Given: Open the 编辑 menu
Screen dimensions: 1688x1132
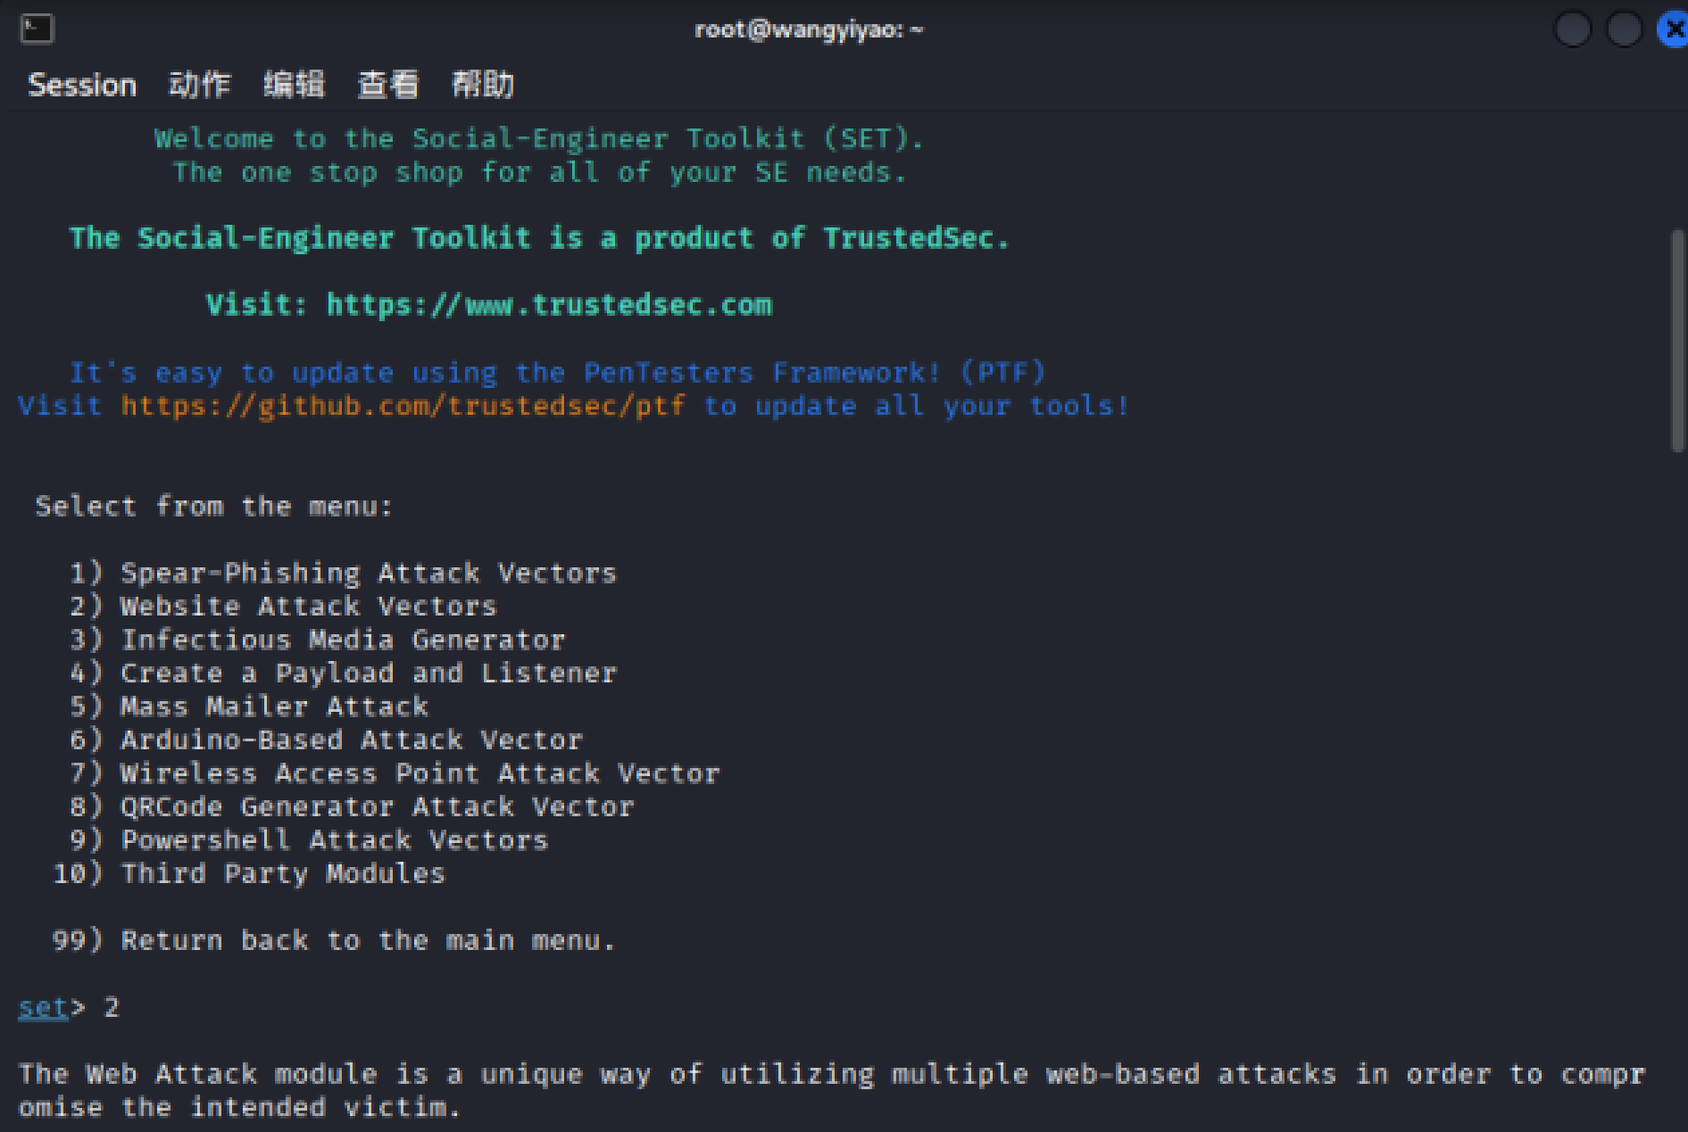Looking at the screenshot, I should tap(294, 85).
